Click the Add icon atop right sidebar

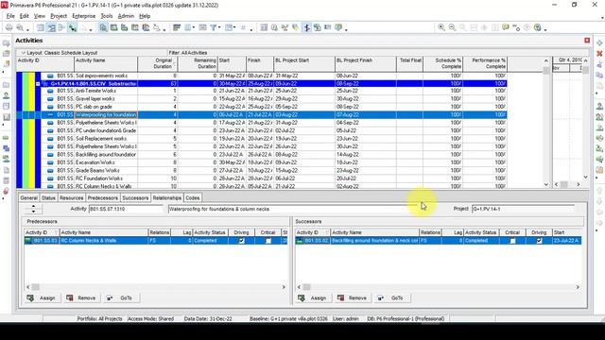tap(599, 43)
